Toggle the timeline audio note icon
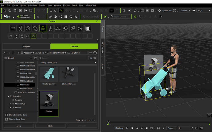The image size is (212, 132). [x=163, y=128]
